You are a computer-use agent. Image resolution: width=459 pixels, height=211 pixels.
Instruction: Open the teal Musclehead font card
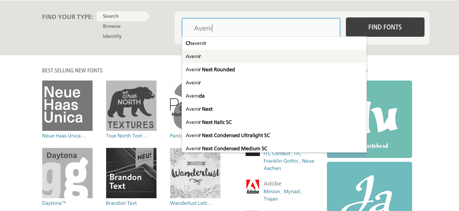coord(389,119)
